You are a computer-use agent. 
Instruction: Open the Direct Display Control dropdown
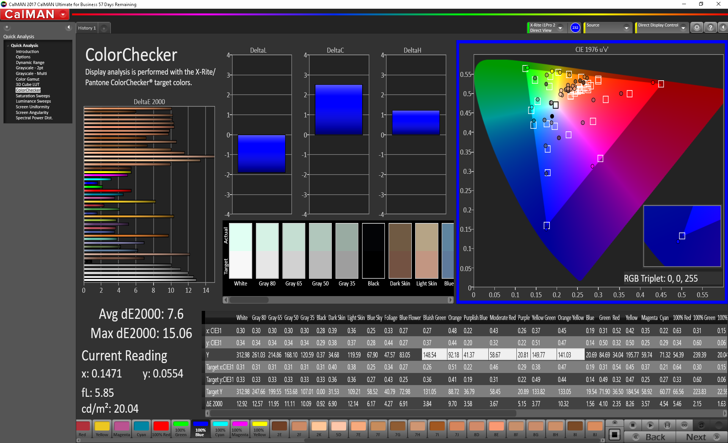683,28
